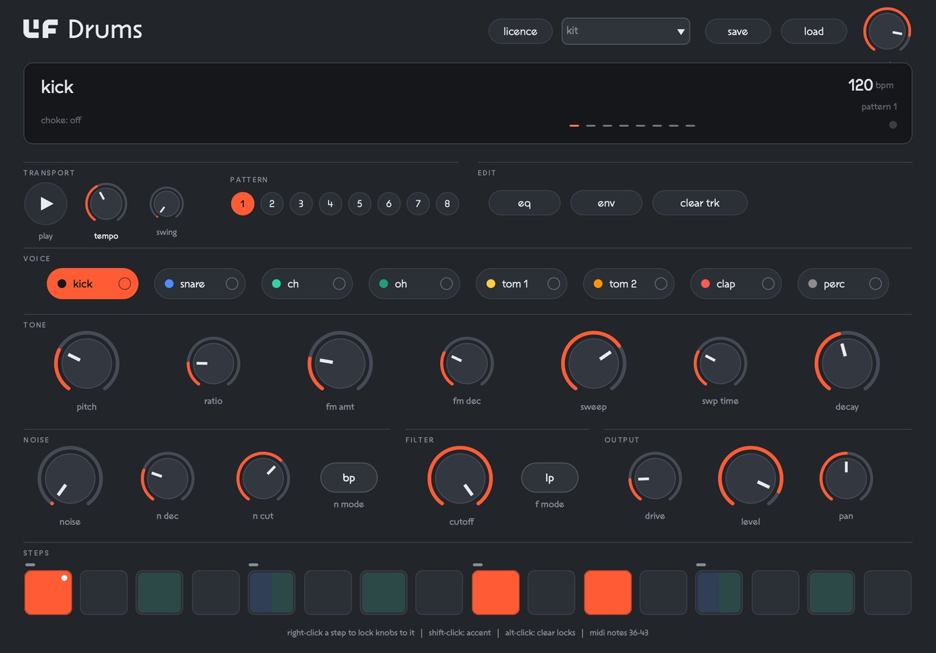
Task: Click the pan knob
Action: 846,478
